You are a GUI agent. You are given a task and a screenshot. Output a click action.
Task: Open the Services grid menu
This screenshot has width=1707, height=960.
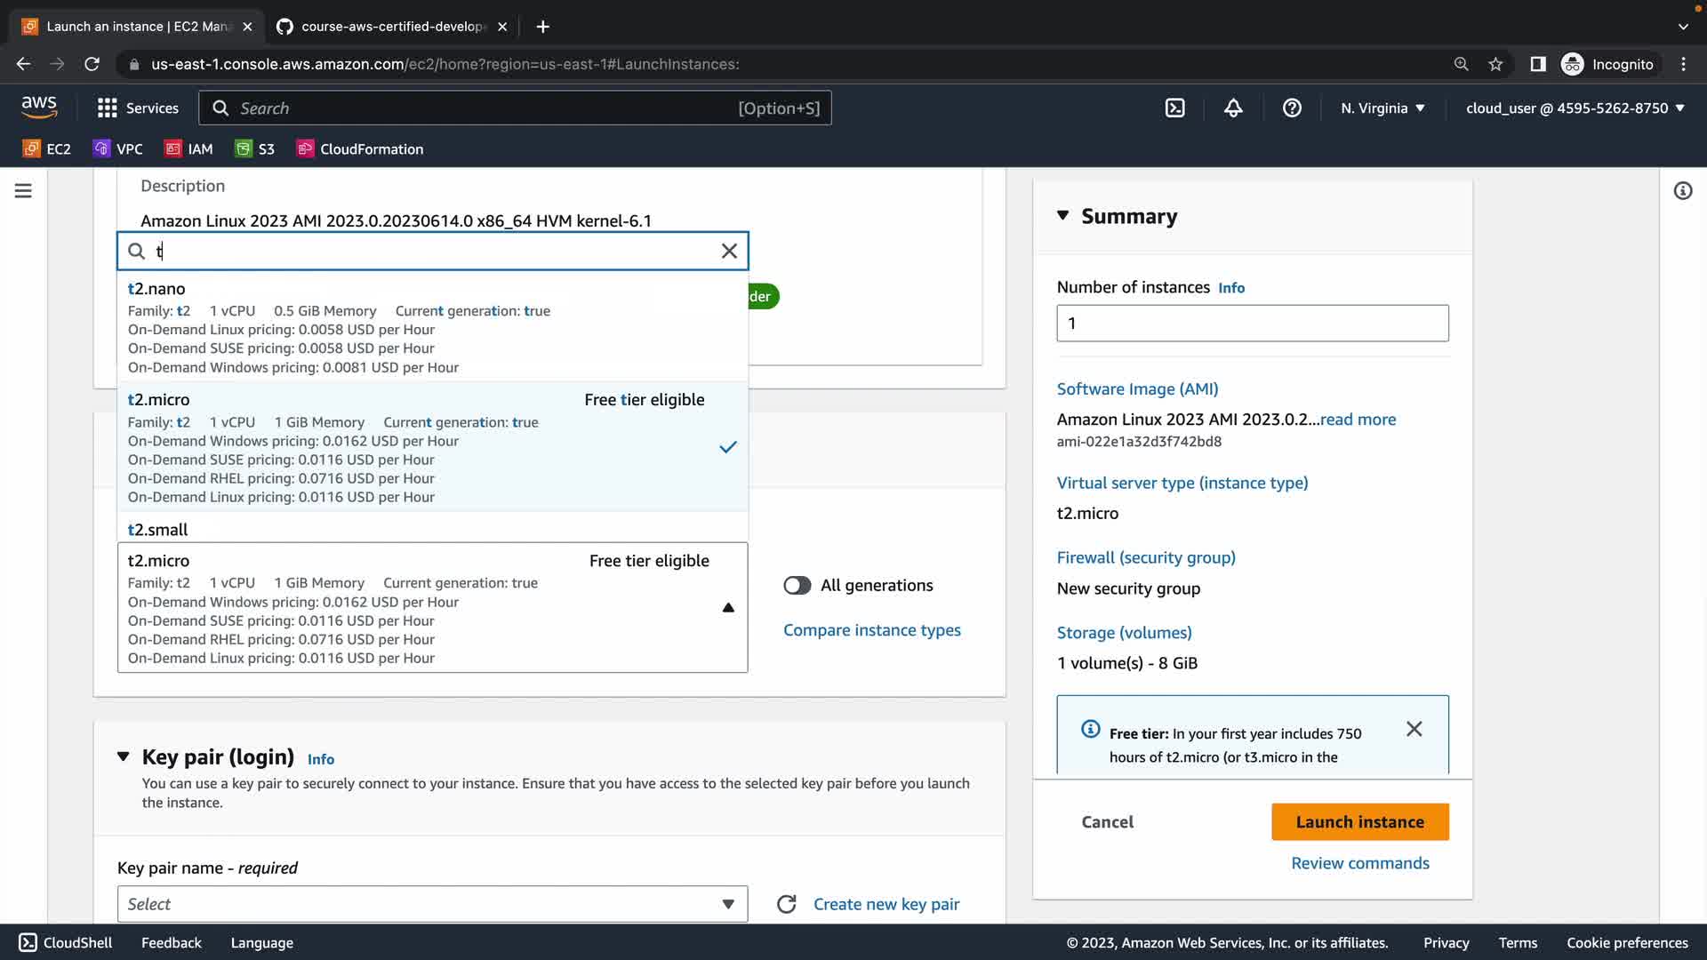click(138, 108)
